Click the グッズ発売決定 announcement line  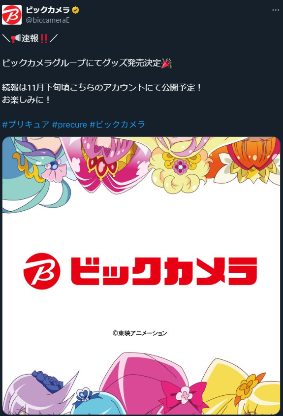click(87, 63)
